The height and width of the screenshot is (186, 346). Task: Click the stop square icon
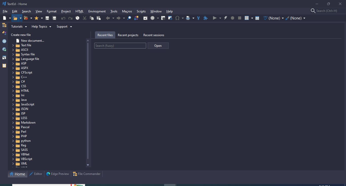pos(240,18)
